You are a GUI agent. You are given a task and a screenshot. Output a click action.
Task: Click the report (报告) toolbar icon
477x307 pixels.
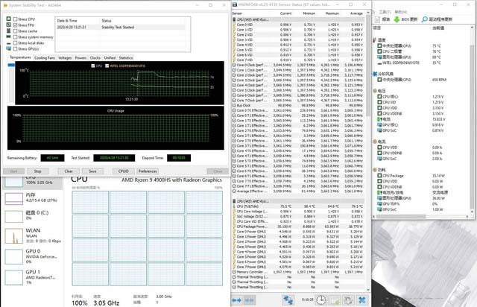pyautogui.click(x=377, y=19)
